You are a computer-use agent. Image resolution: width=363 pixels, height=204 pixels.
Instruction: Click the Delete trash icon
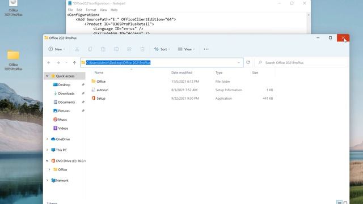(x=142, y=49)
